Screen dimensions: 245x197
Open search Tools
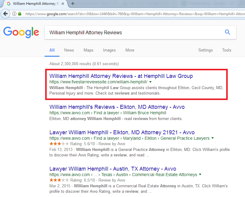[x=227, y=50]
